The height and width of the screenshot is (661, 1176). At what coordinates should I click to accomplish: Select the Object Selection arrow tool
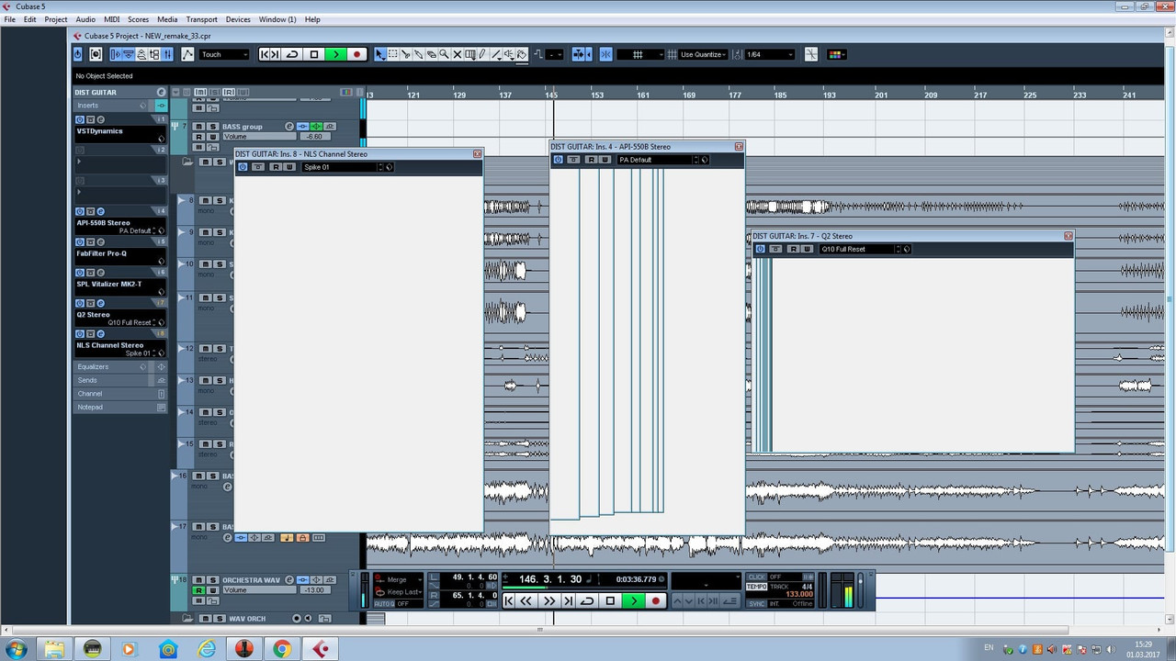379,54
